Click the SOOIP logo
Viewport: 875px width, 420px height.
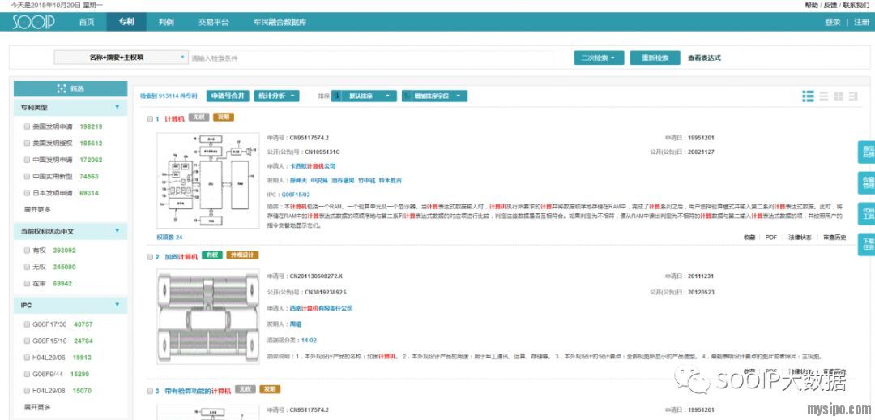click(x=33, y=22)
